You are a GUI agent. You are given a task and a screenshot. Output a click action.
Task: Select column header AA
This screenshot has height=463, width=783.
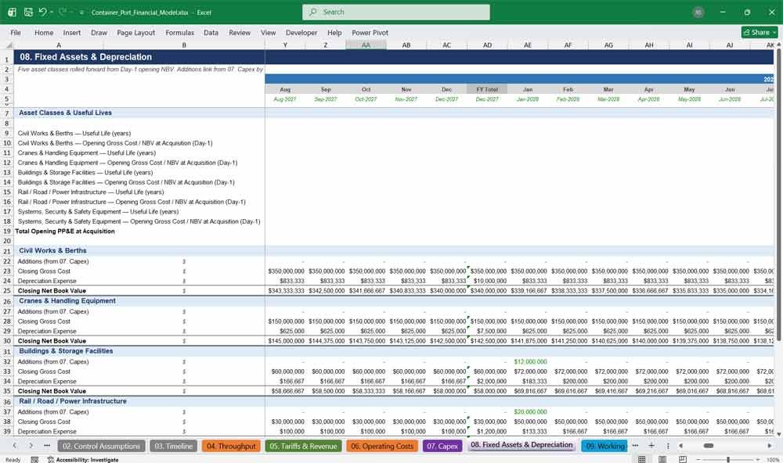(366, 45)
